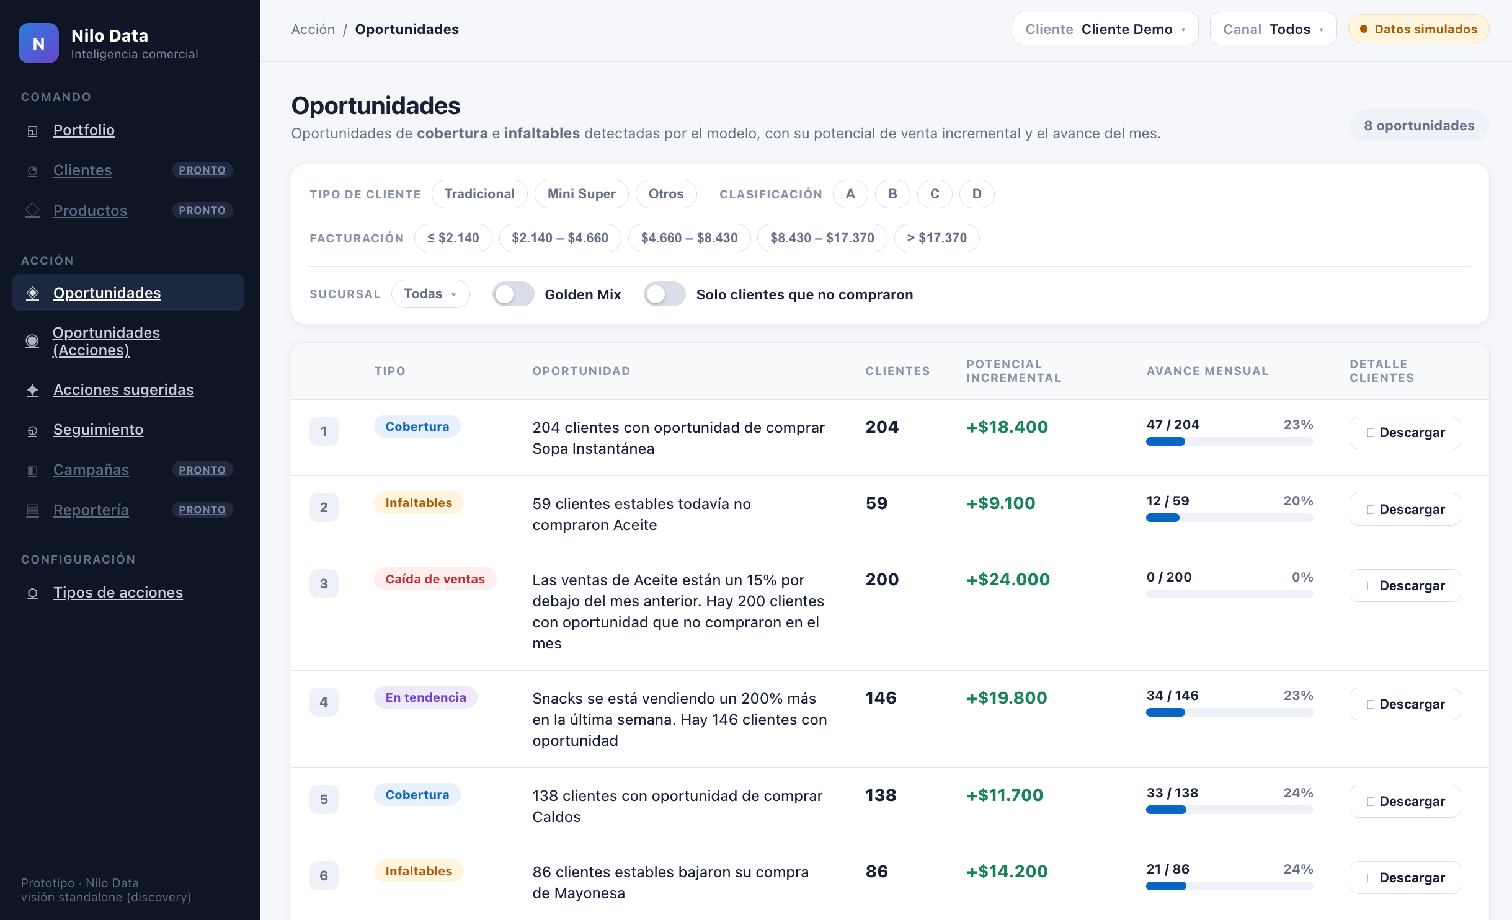
Task: Click download icon in 59 clientes Aceite row
Action: 1371,510
